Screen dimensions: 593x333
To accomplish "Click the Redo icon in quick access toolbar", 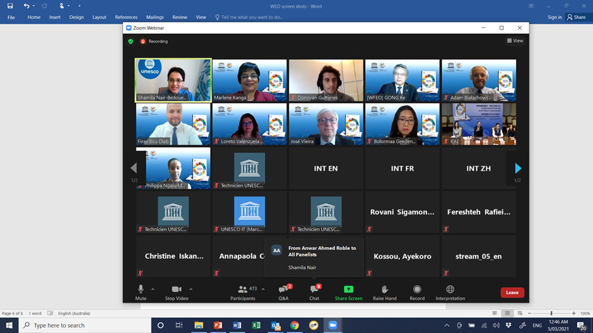I will coord(44,6).
